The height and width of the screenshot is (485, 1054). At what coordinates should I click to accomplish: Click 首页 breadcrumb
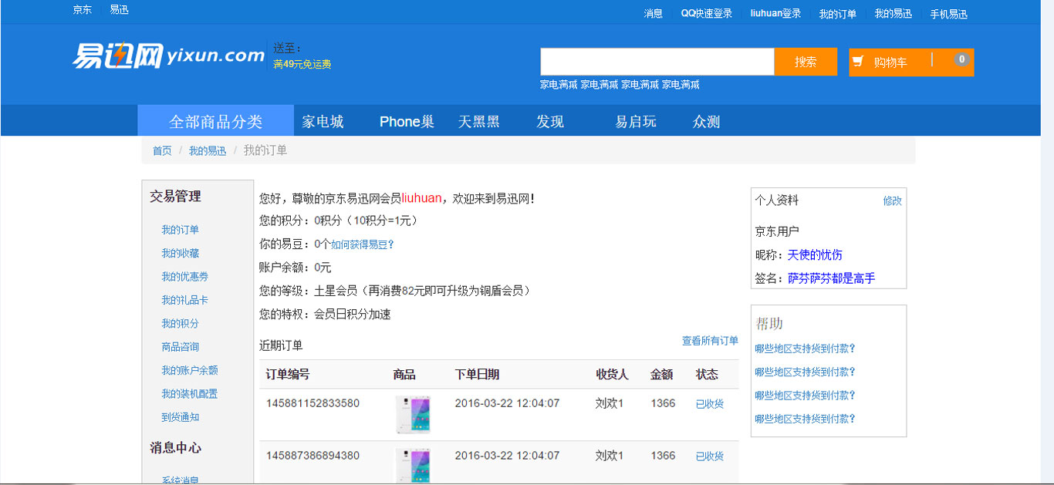click(162, 151)
